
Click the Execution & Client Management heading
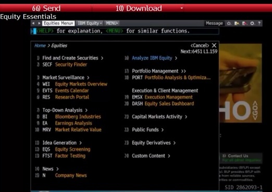(x=165, y=91)
